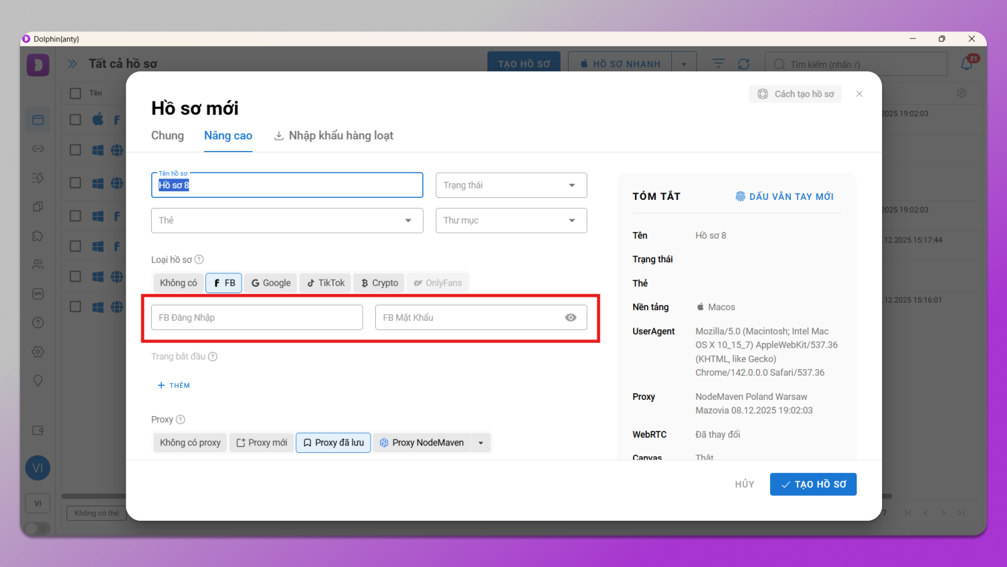
Task: Click the Dolphin logo in sidebar
Action: coord(38,65)
